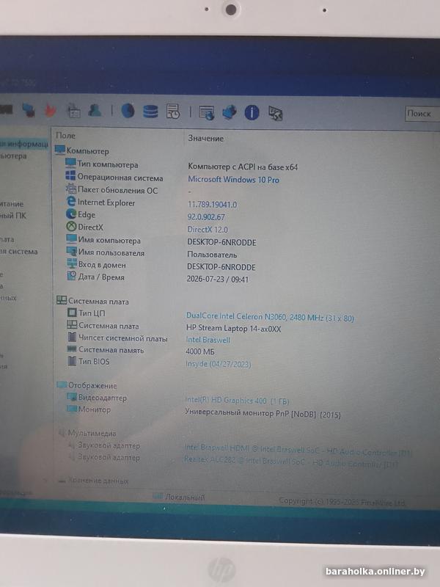Open the monitor window toolbar icon
The width and height of the screenshot is (440, 587).
(x=207, y=112)
